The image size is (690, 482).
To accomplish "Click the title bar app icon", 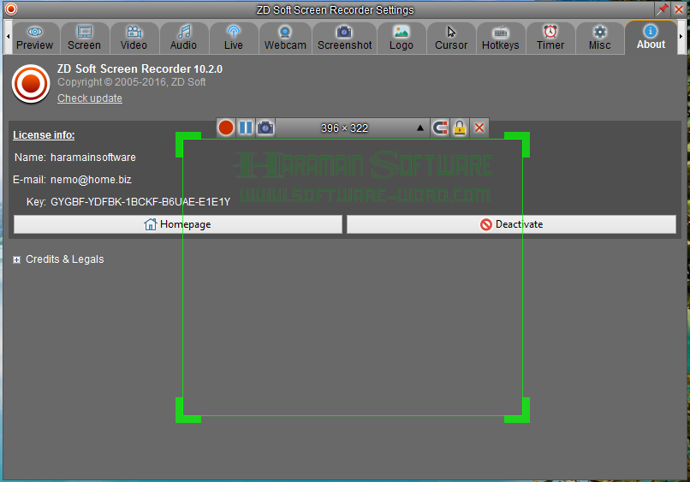I will [11, 9].
